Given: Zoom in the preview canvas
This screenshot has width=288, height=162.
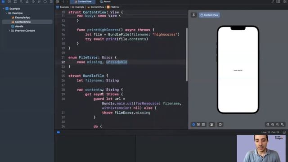Looking at the screenshot, I should click(282, 125).
